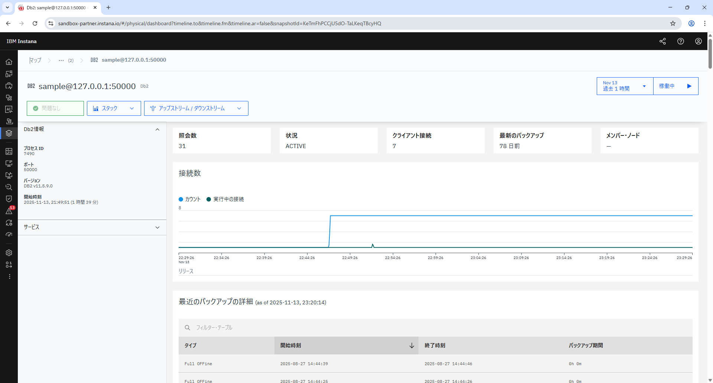This screenshot has width=713, height=383.
Task: Open the blocks-on-tray sidebar icon
Action: click(9, 121)
